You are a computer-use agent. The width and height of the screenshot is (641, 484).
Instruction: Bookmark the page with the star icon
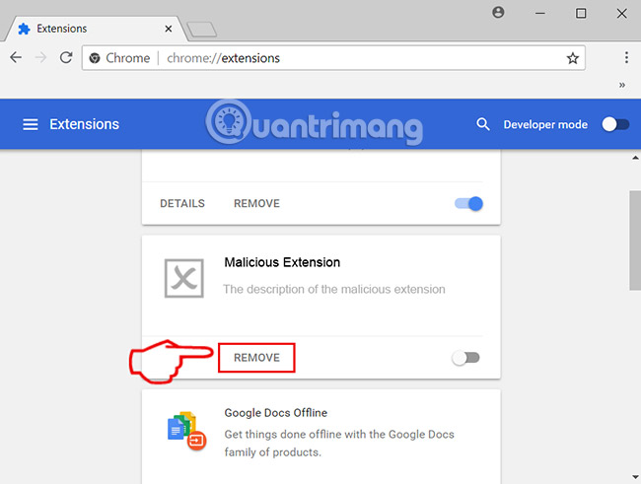point(572,58)
